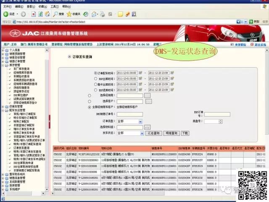Collapse the 配车发运管理 tree node
The image size is (269, 202).
[x=3, y=110]
